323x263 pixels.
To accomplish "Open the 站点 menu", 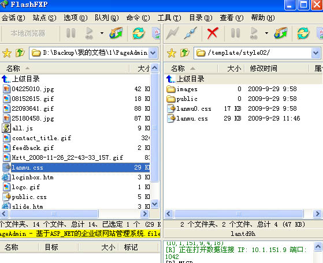I will tap(44, 18).
